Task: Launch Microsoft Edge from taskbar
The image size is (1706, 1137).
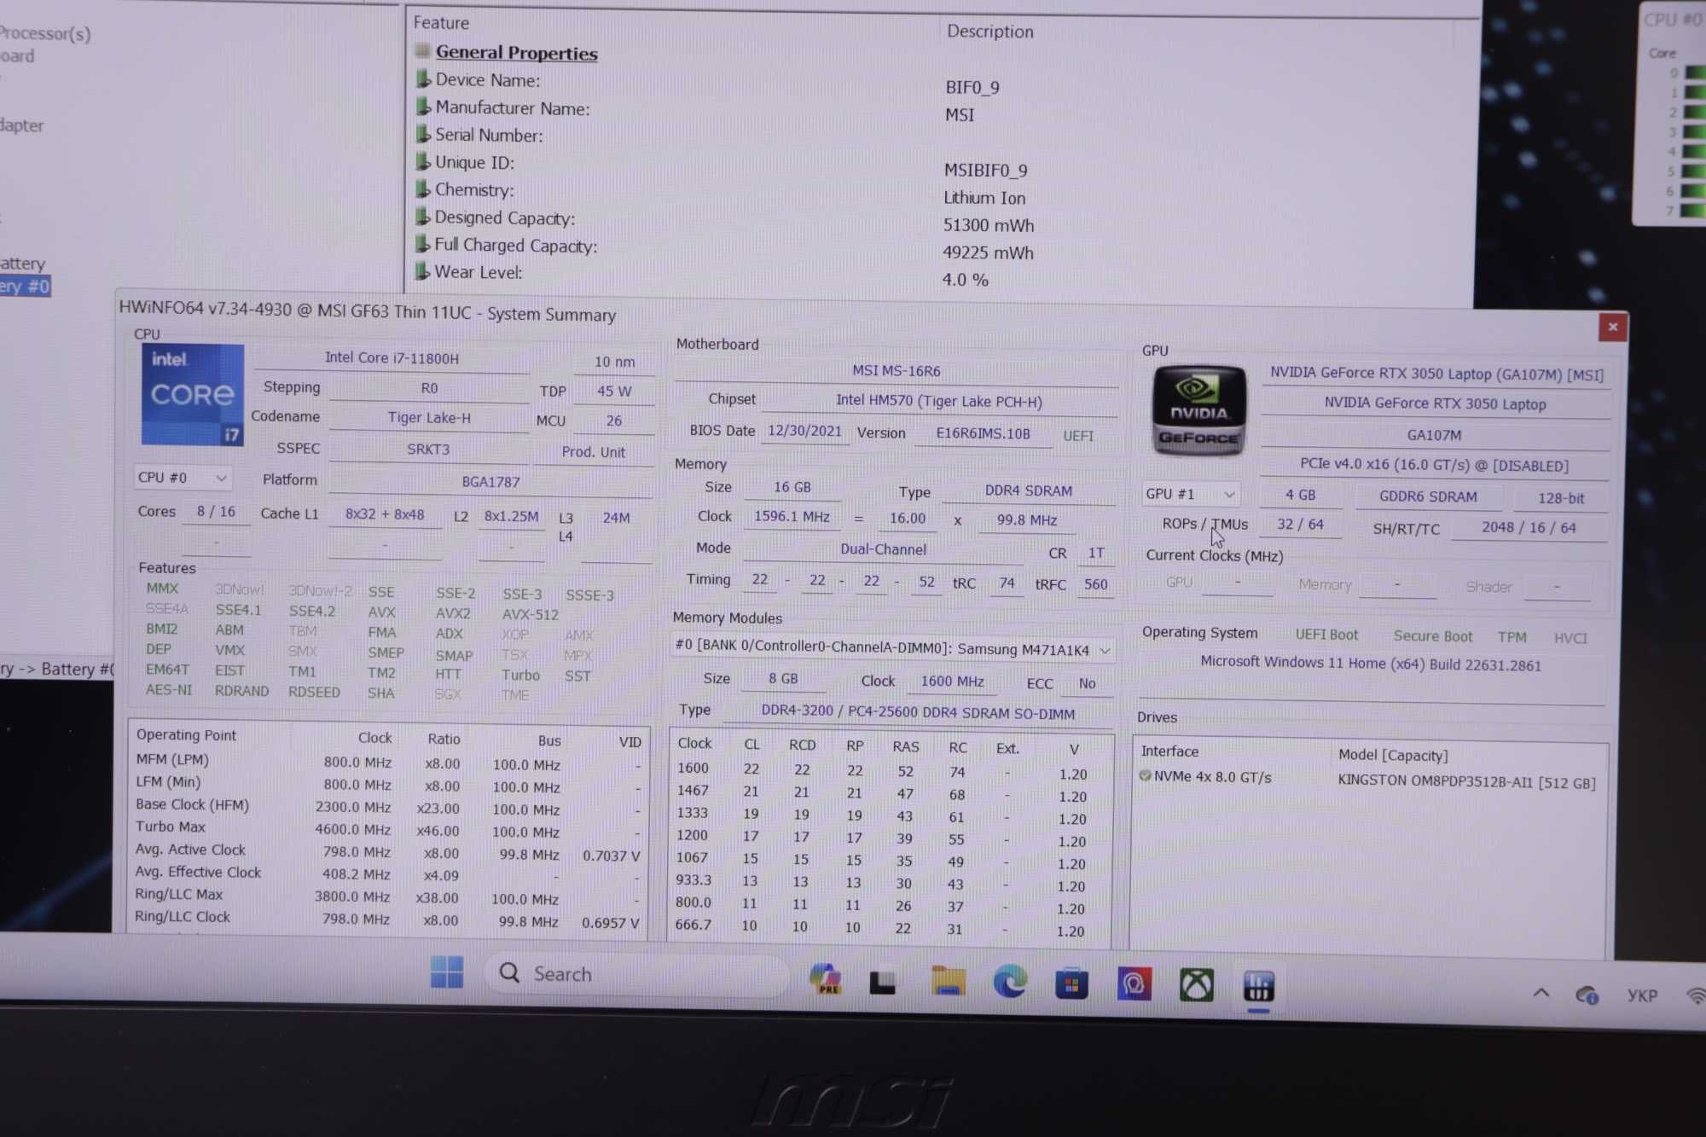Action: pyautogui.click(x=1010, y=983)
